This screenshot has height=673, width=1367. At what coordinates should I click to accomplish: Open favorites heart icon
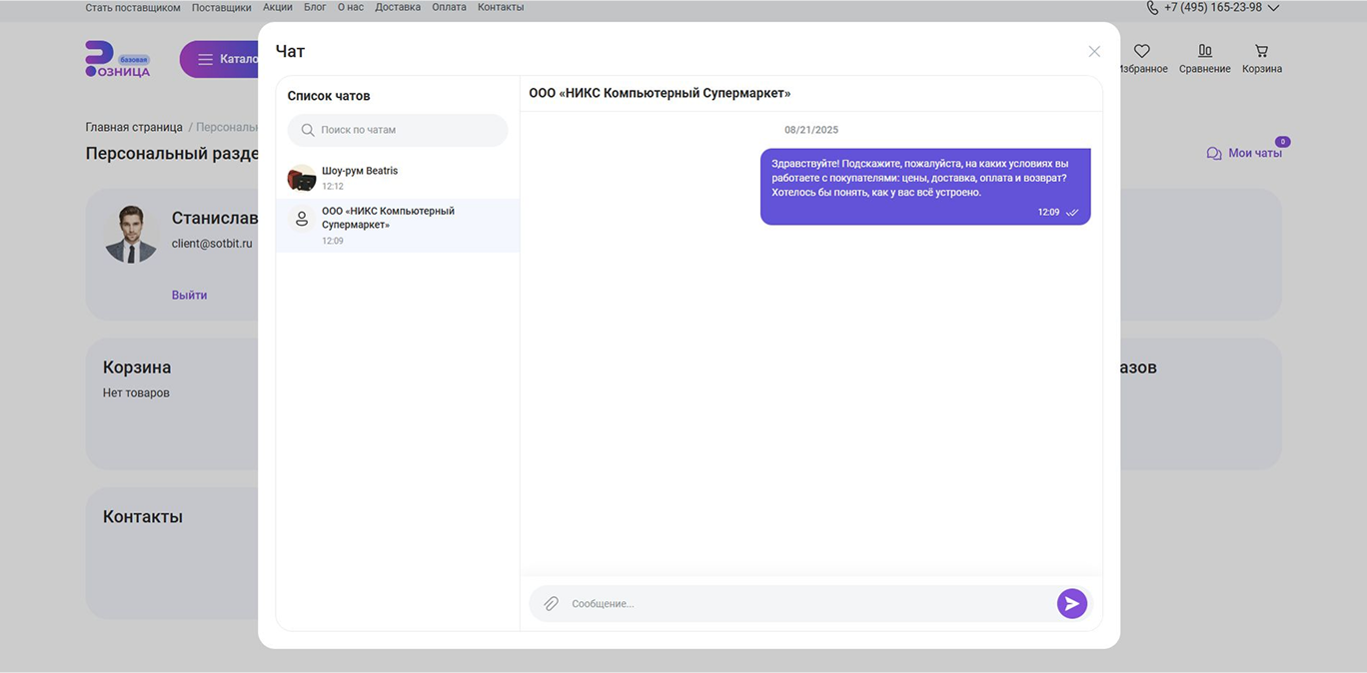click(x=1142, y=51)
